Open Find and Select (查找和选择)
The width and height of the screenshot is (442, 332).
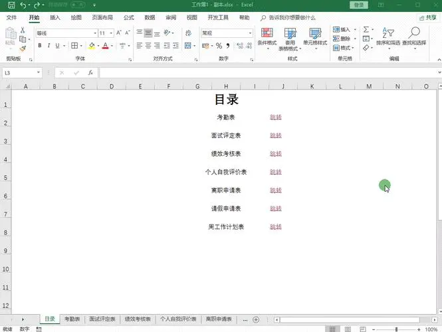(x=414, y=39)
